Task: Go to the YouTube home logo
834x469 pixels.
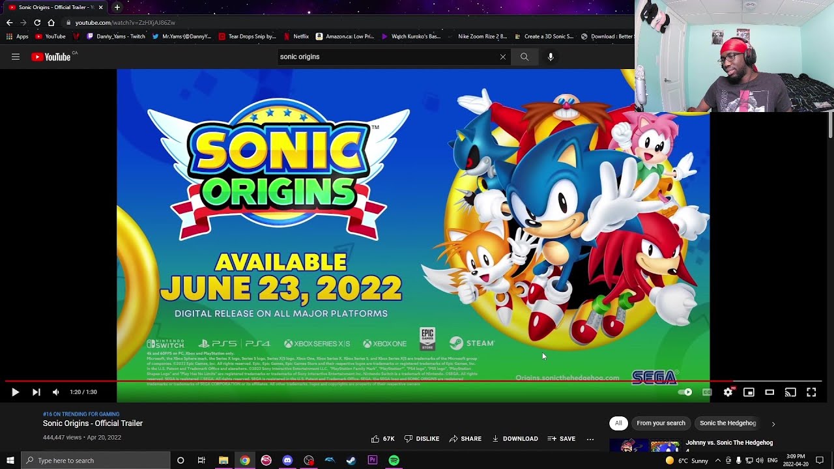Action: pyautogui.click(x=51, y=57)
